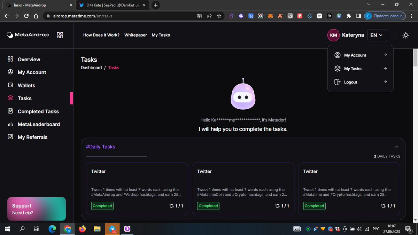Click the Logout door icon

click(x=337, y=82)
